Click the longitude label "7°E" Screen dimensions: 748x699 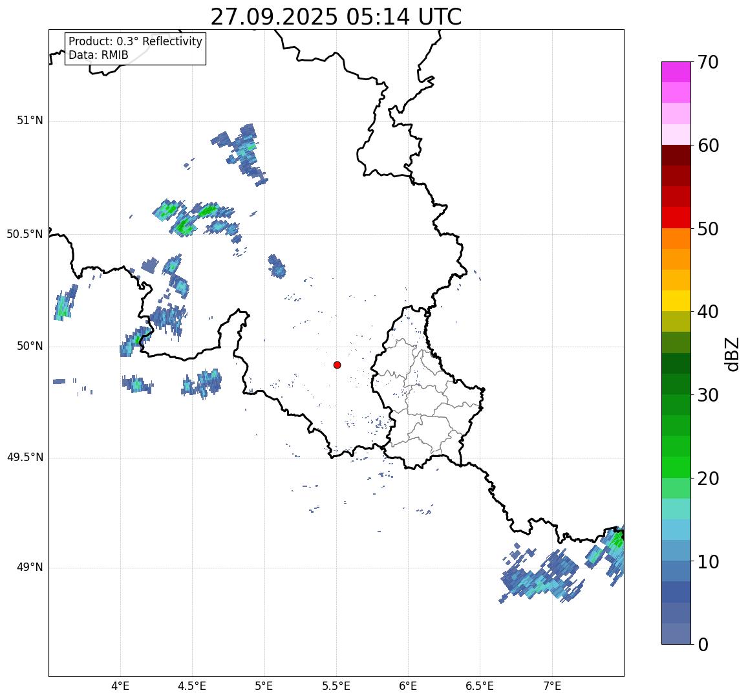point(552,686)
